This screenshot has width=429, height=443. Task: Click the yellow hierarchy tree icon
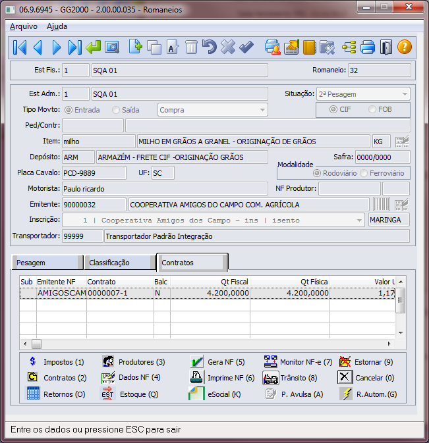tap(349, 47)
